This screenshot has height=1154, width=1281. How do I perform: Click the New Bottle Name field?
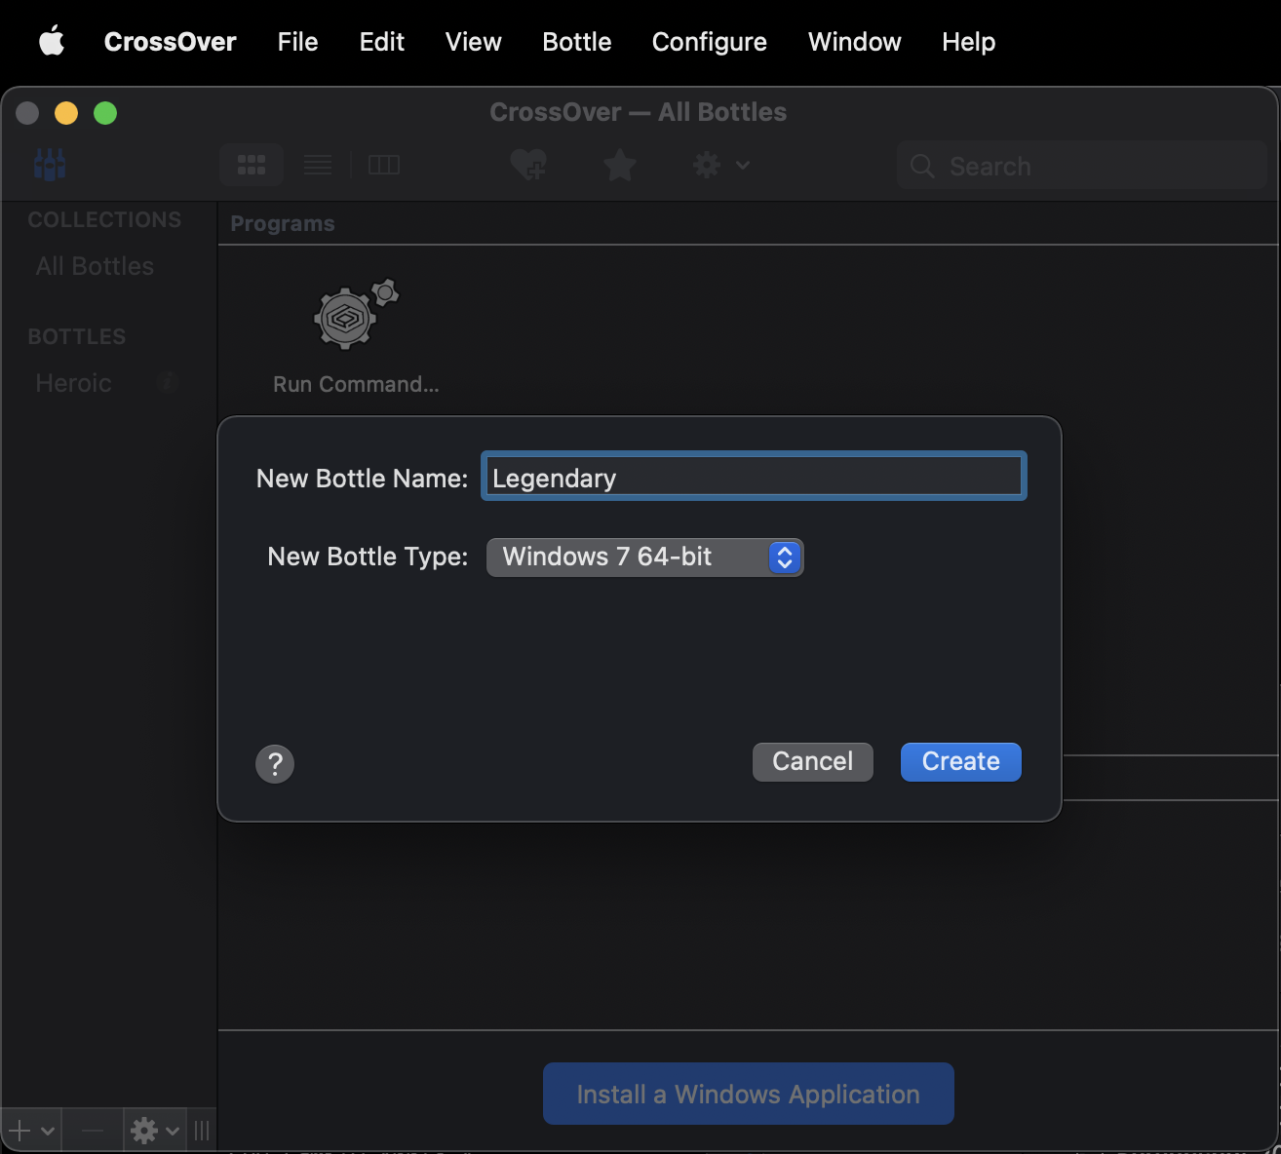tap(754, 477)
